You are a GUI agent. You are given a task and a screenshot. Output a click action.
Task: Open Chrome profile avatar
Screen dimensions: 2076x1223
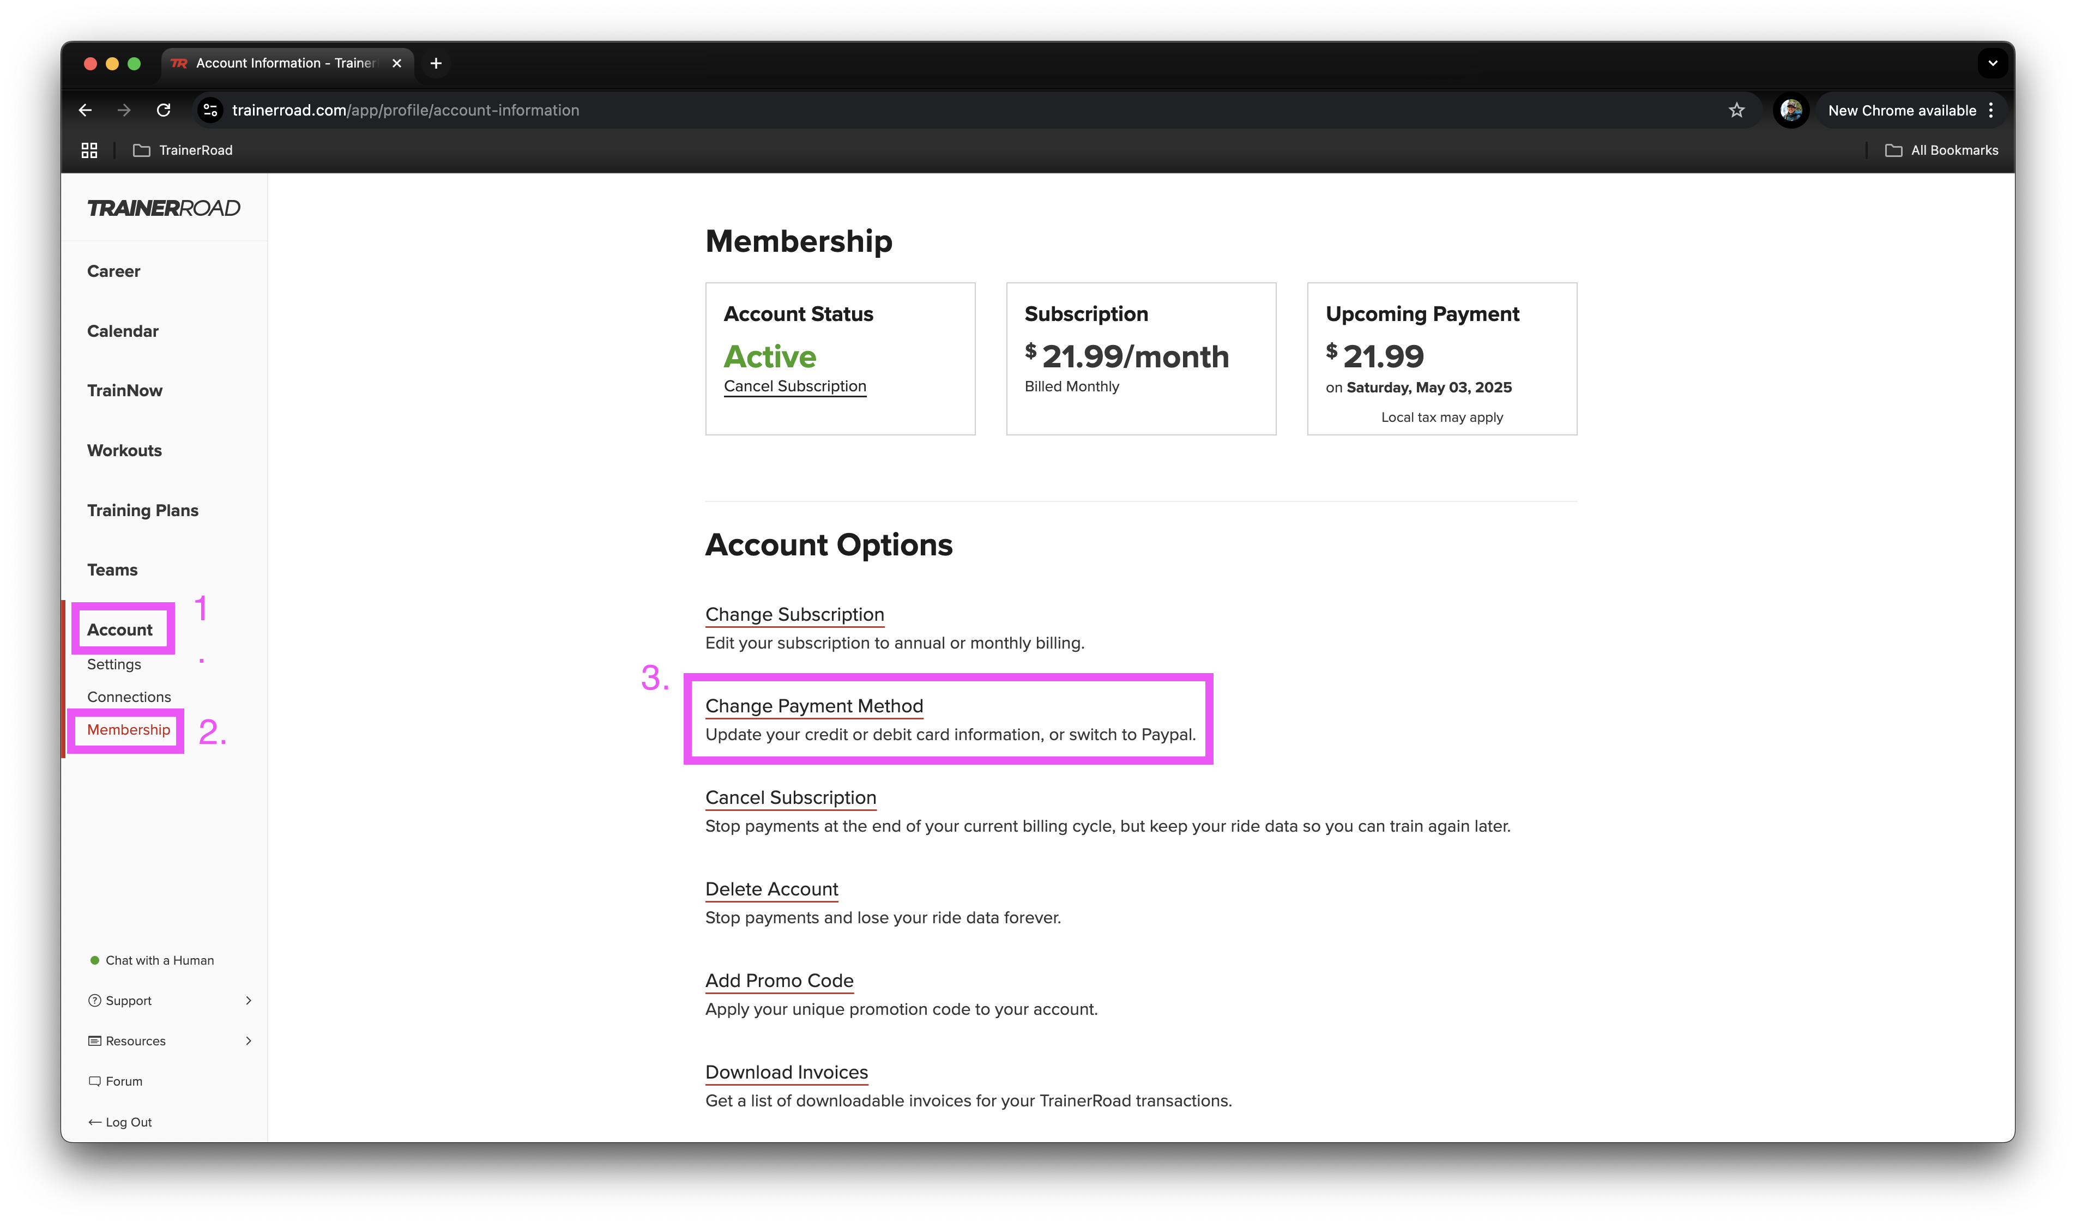[x=1790, y=111]
